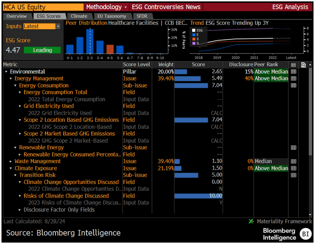Open the grid icon for Transition Risk row

tap(293, 175)
